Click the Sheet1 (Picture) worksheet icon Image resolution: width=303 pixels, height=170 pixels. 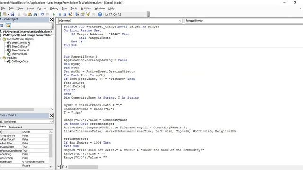pyautogui.click(x=9, y=43)
